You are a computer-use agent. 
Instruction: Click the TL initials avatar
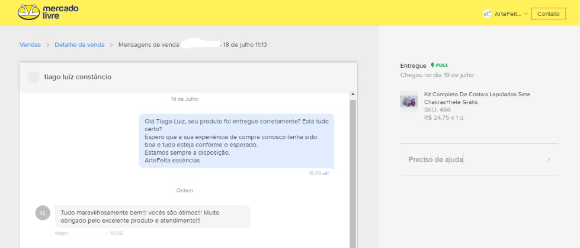(x=43, y=213)
